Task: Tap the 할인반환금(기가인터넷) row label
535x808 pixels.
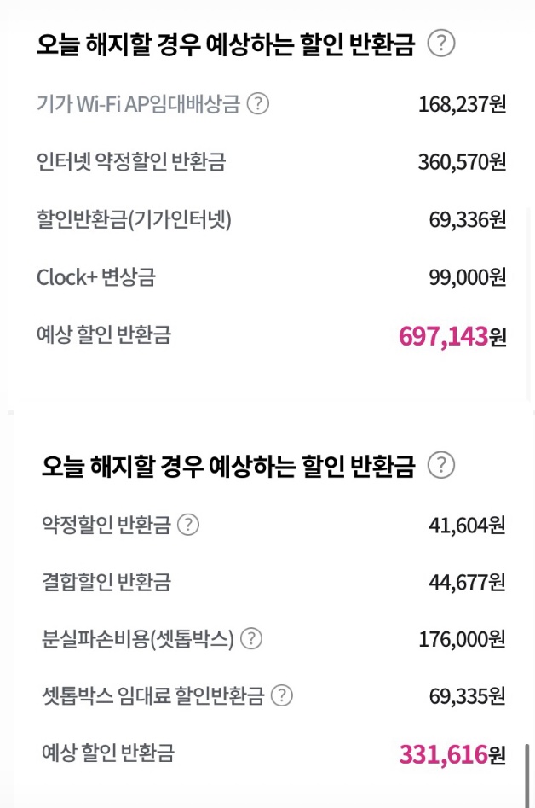Action: (x=134, y=219)
